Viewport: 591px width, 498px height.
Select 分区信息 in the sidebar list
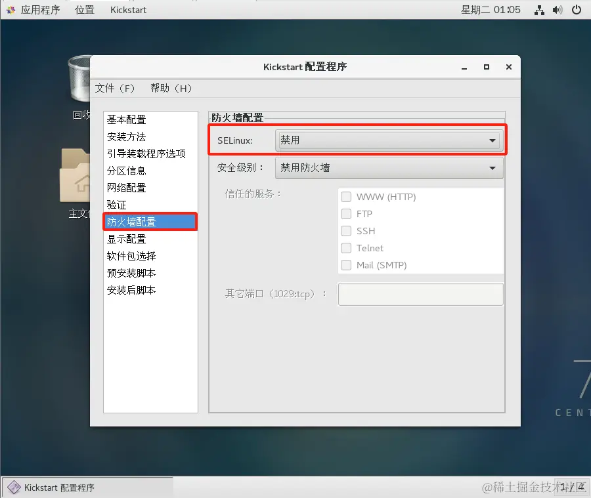(150, 171)
